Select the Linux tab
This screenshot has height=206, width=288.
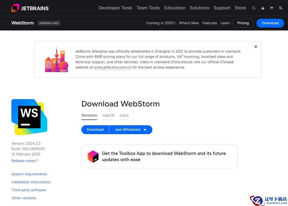[124, 116]
